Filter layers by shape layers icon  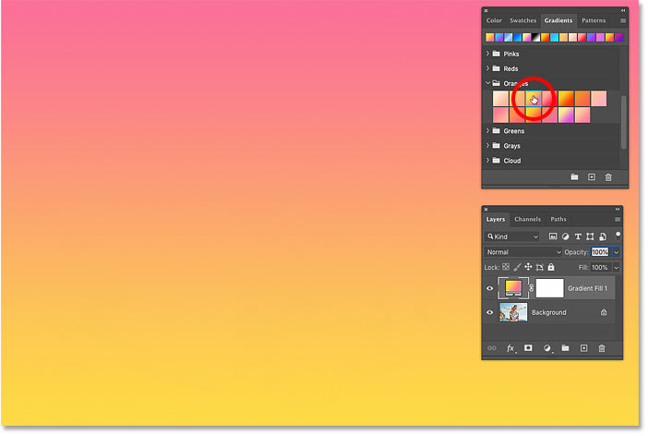pos(590,236)
